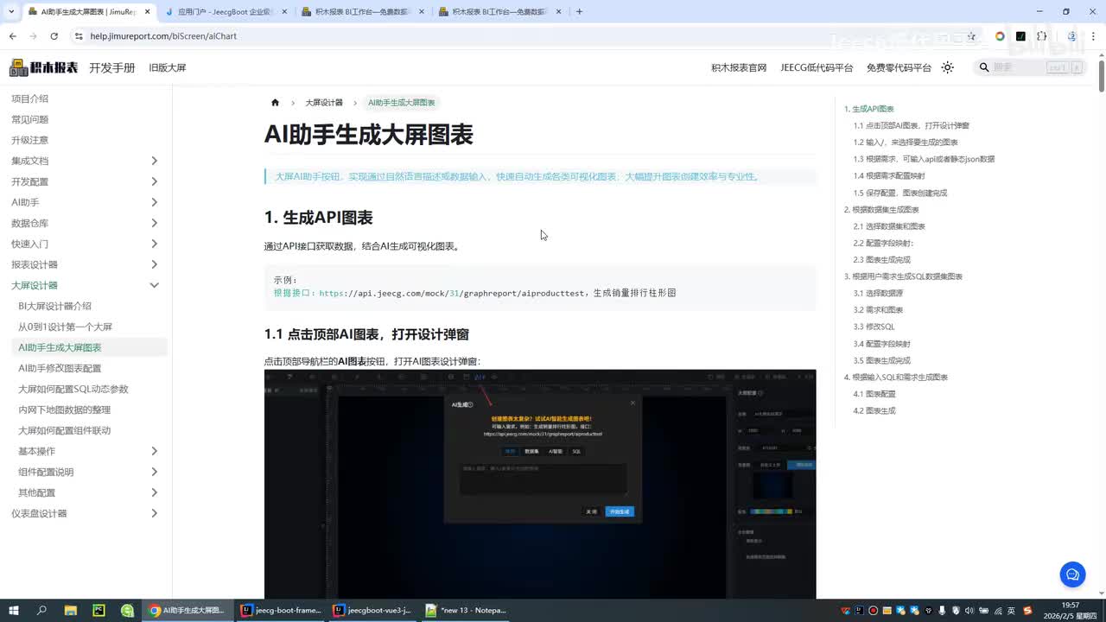Open the Chrome three-dot menu
This screenshot has height=622, width=1106.
1094,36
